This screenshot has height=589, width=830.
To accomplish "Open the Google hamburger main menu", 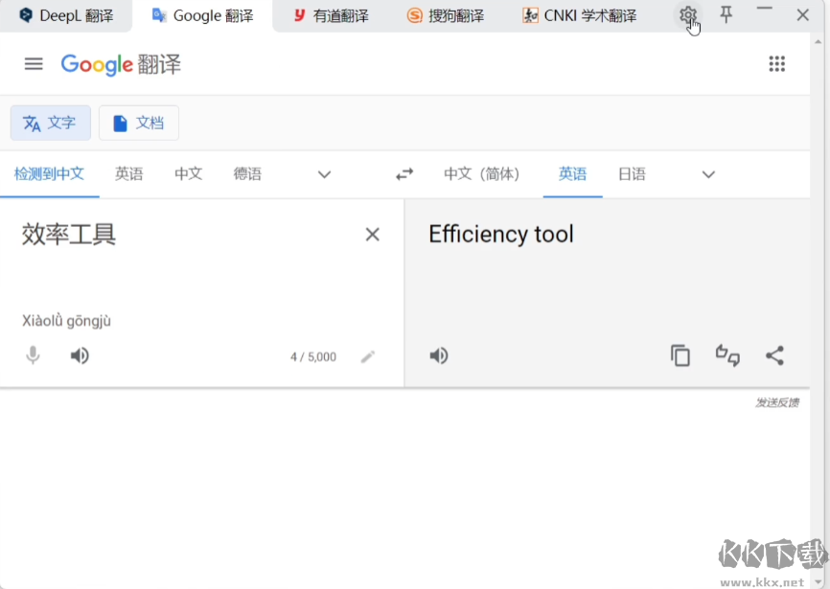I will 34,64.
